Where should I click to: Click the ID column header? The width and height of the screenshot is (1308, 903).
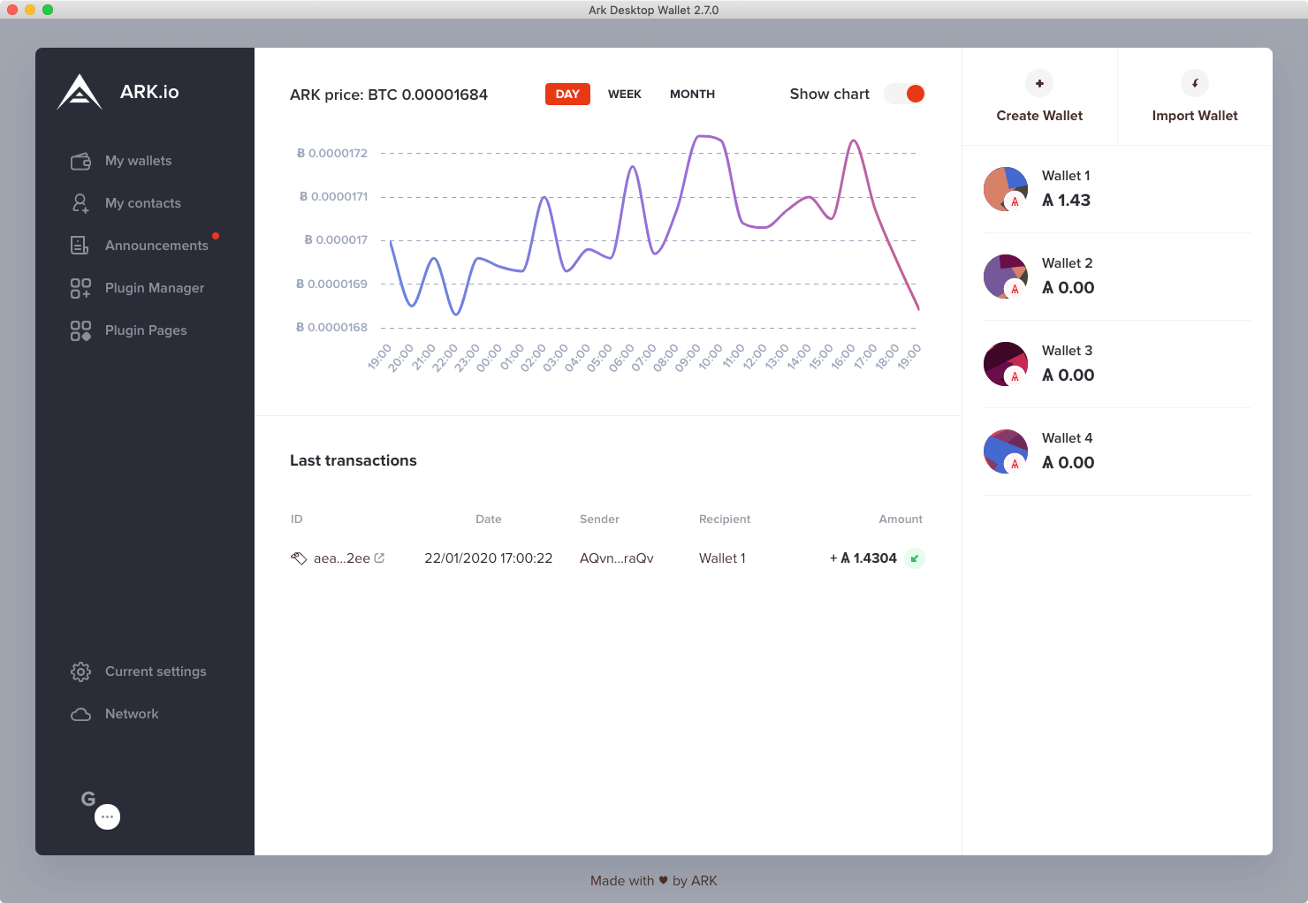[297, 520]
